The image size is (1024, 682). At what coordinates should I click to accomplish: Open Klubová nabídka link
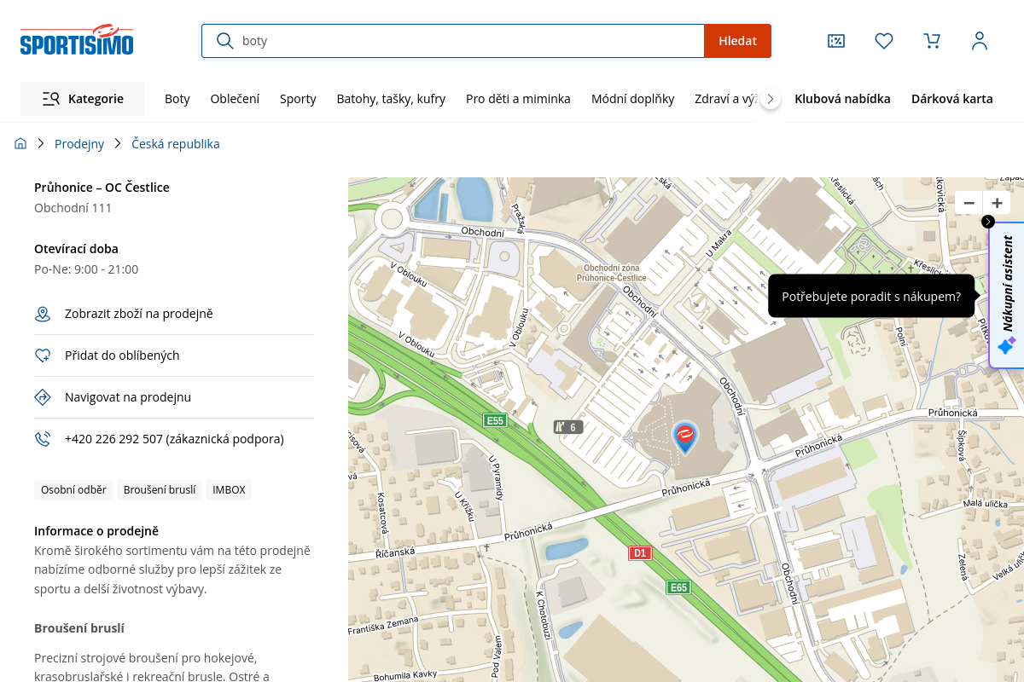842,99
